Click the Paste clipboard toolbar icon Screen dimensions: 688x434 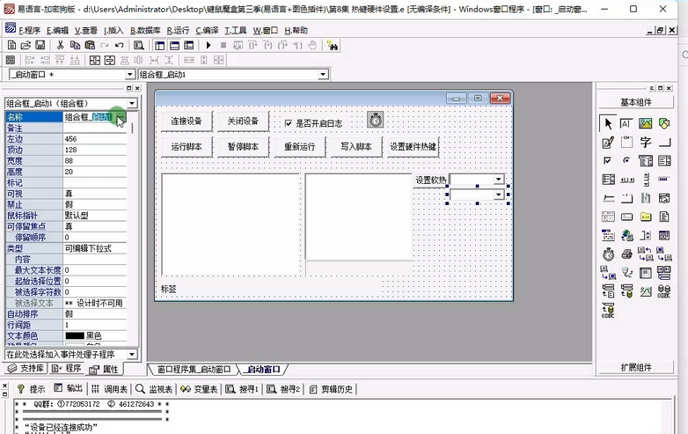(x=90, y=45)
